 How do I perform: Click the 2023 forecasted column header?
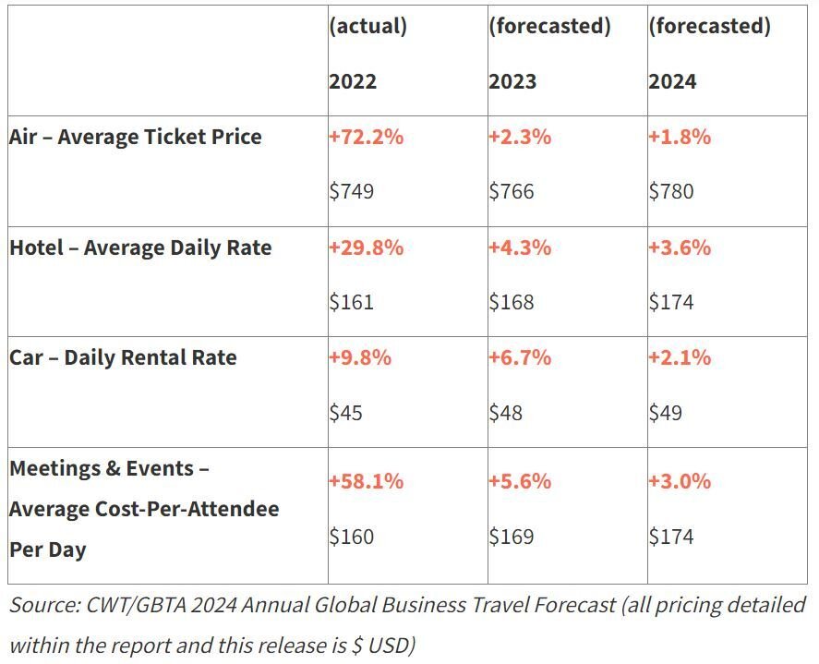(x=549, y=54)
